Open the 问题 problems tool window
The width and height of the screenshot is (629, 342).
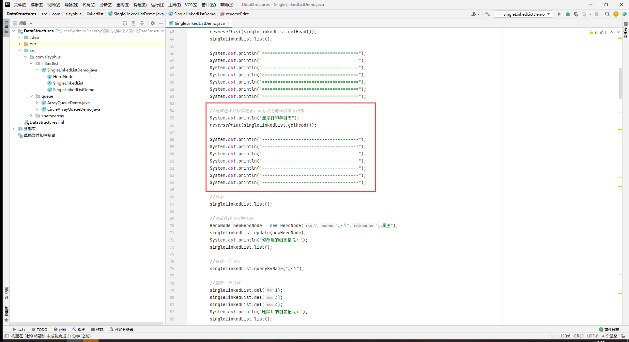60,329
